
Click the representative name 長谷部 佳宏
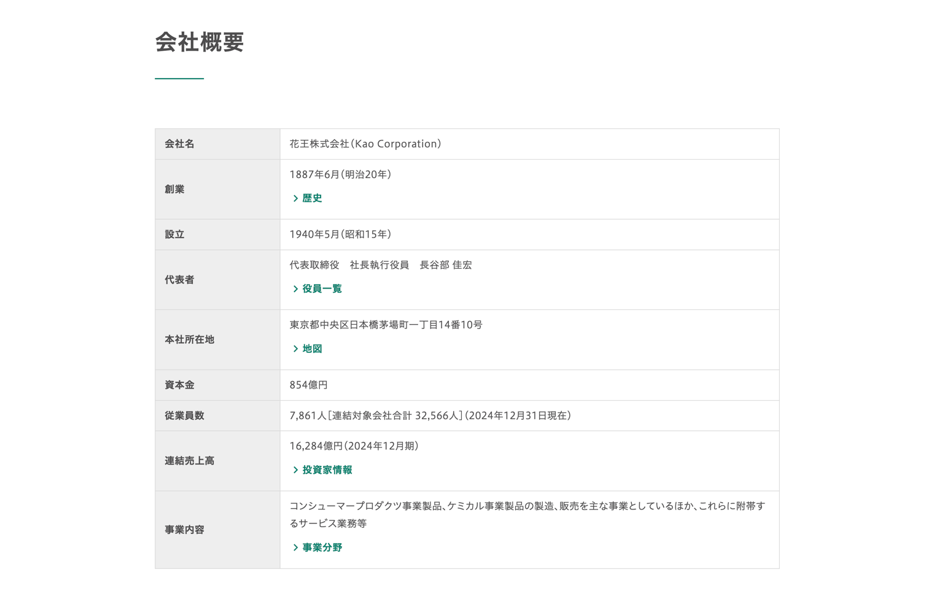[445, 265]
